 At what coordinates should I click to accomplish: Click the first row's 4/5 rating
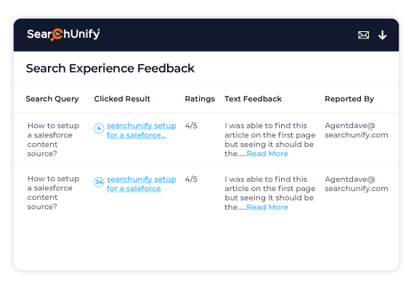coord(191,126)
